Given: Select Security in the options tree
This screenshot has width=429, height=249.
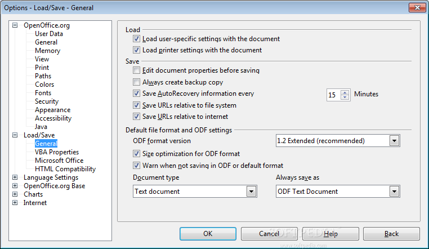Looking at the screenshot, I should click(47, 101).
